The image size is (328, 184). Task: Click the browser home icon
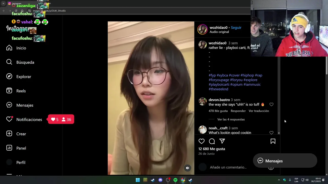click(x=22, y=11)
